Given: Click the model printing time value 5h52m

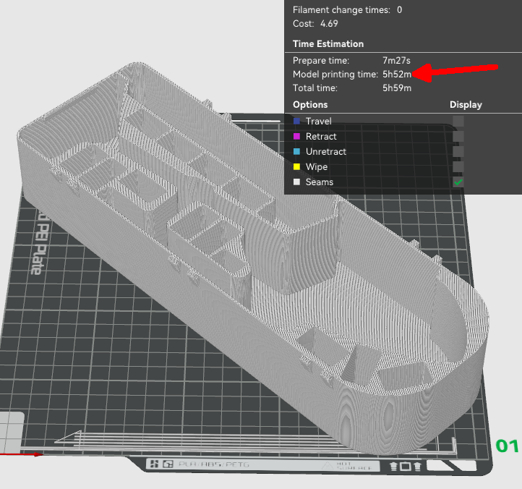Looking at the screenshot, I should click(x=397, y=75).
